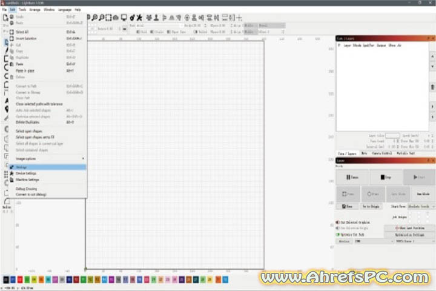436x291 pixels.
Task: Click the Home button
Action: tap(347, 206)
